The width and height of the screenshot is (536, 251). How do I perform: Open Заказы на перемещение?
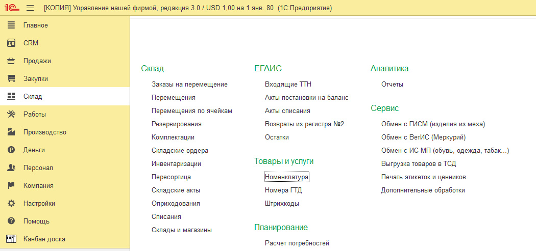pos(189,84)
